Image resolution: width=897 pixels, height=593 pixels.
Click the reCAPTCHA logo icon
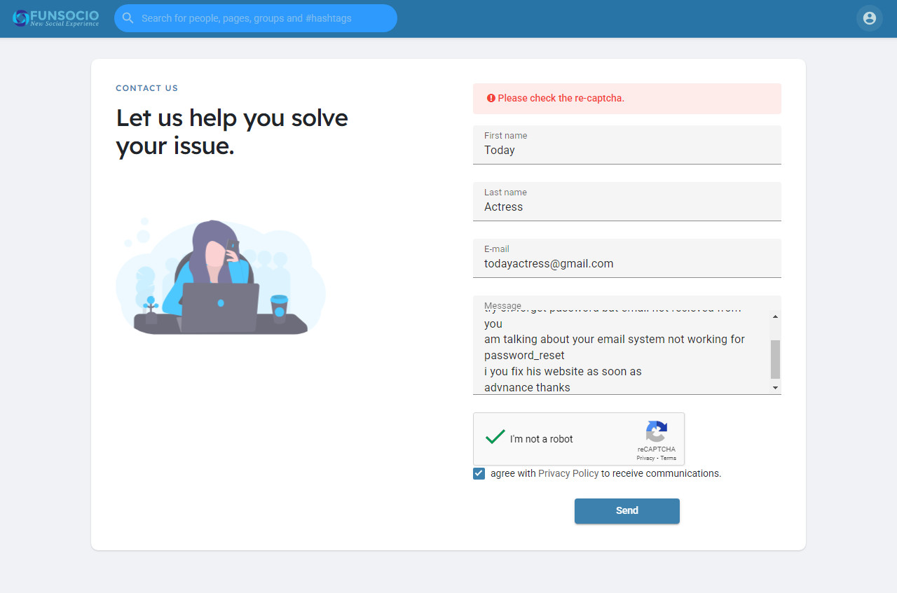pyautogui.click(x=657, y=431)
